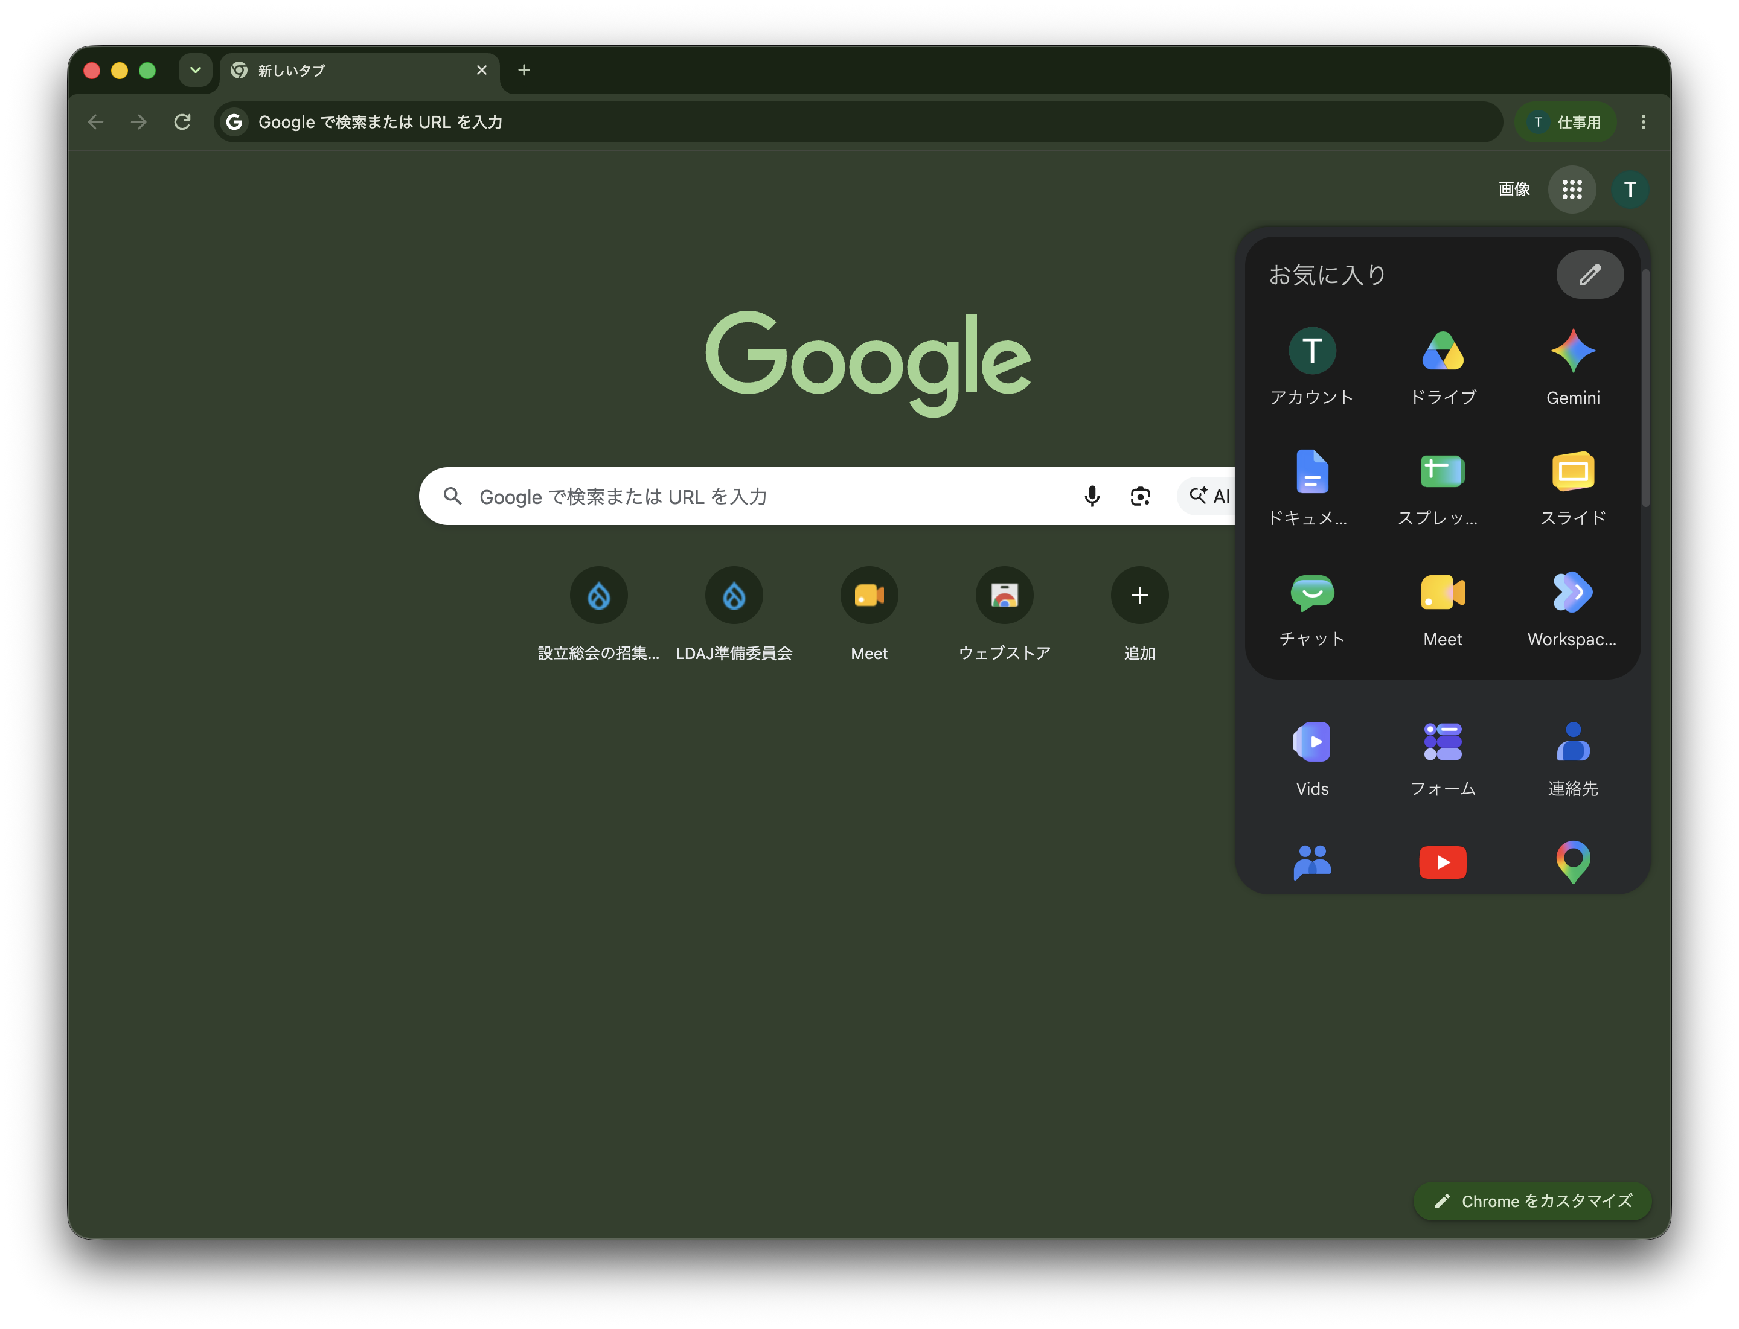The image size is (1739, 1329).
Task: Start voice search with microphone icon
Action: point(1092,496)
